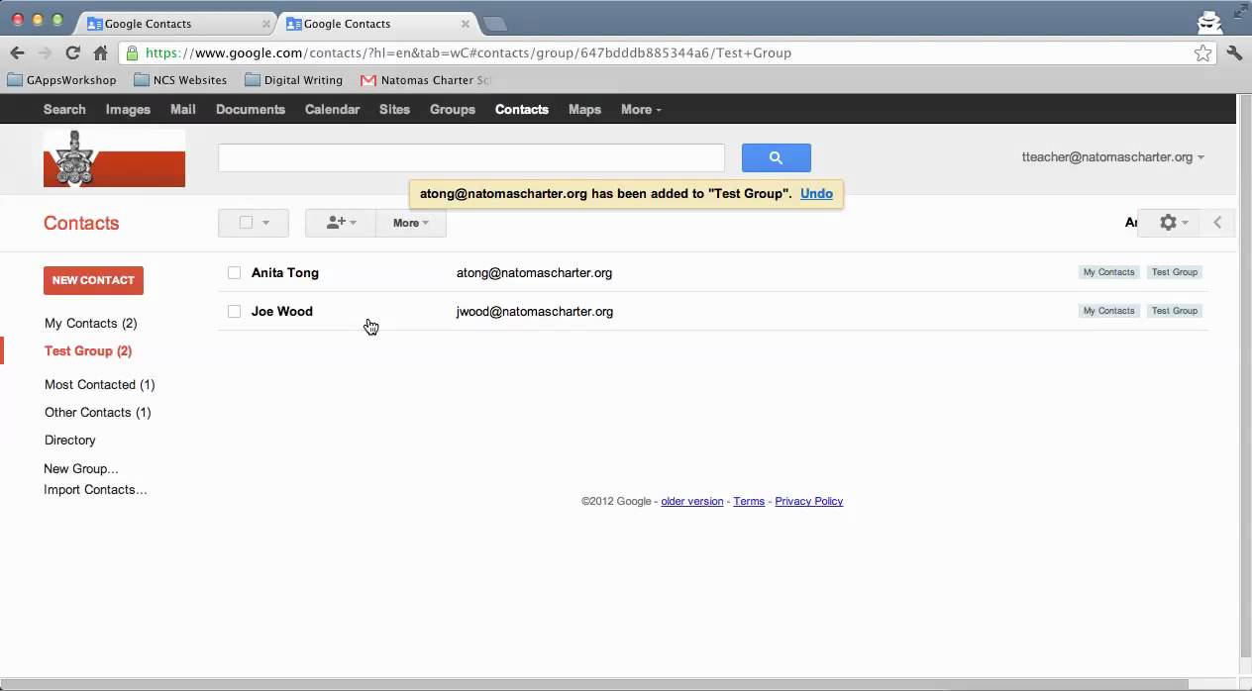Tick checkbox for Joe Wood
The height and width of the screenshot is (691, 1252).
pos(234,311)
